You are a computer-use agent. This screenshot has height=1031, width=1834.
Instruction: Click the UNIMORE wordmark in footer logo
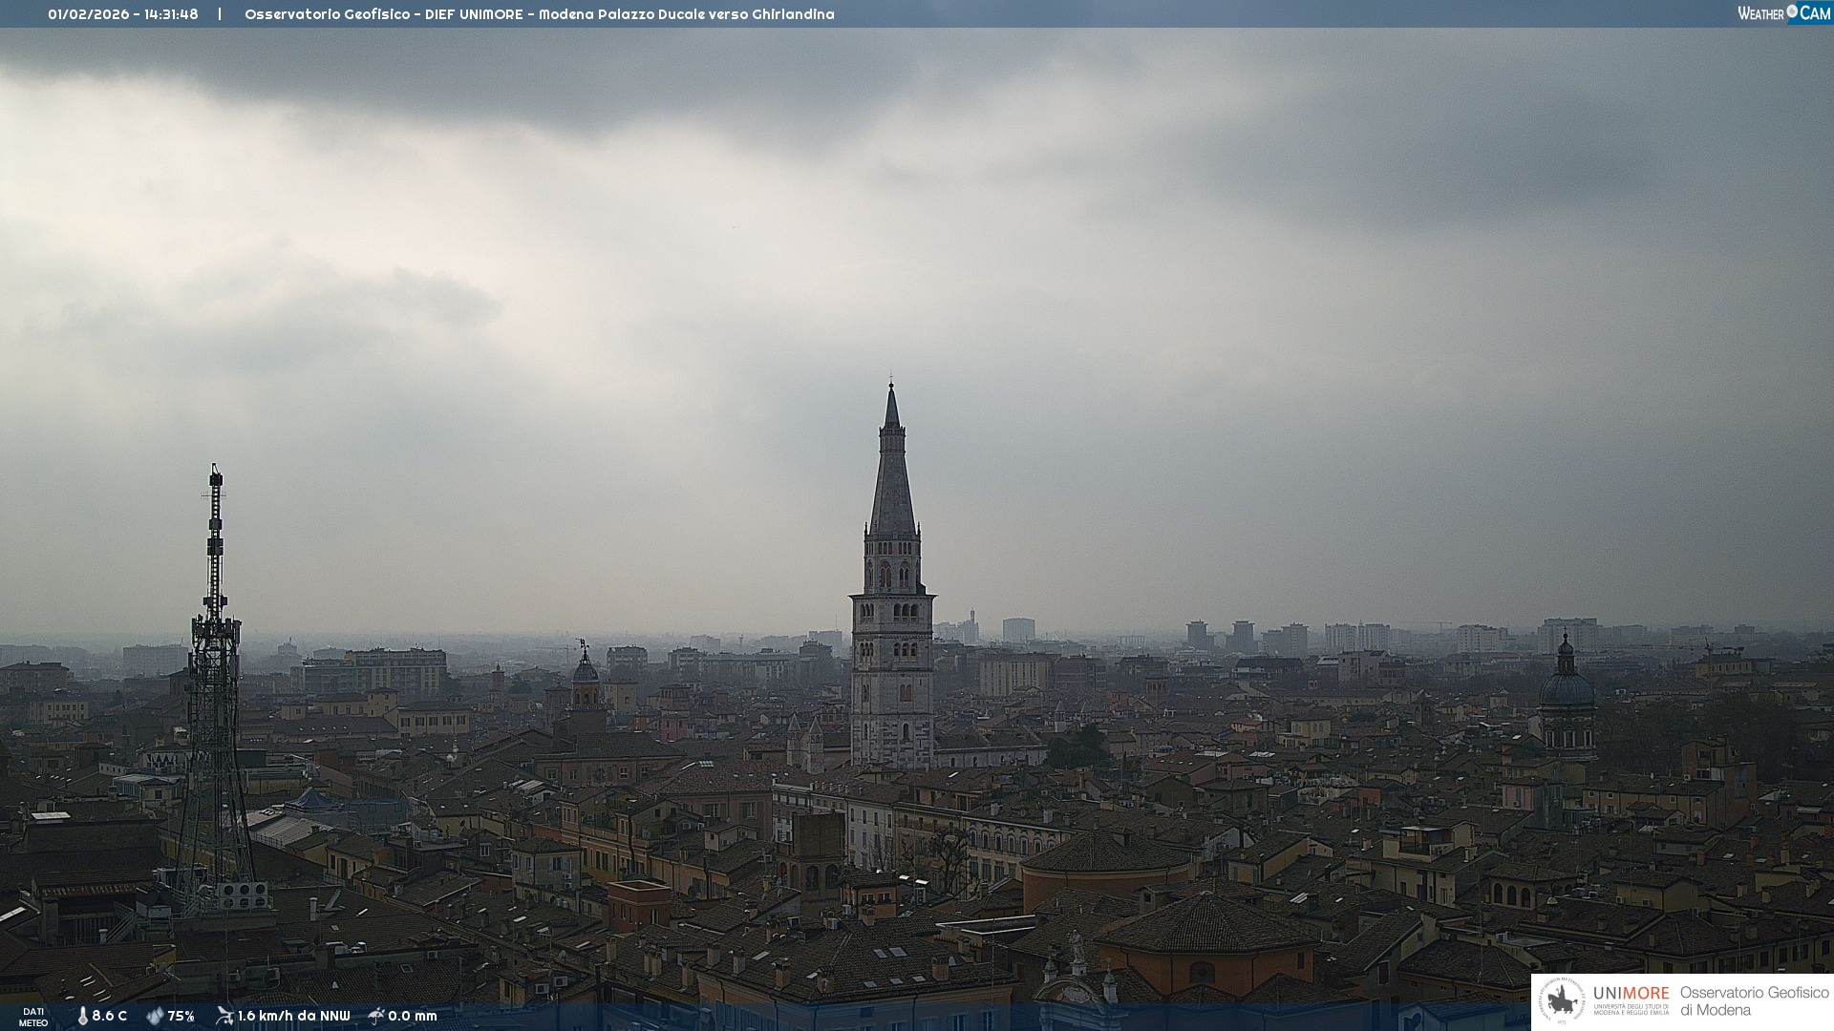tap(1631, 994)
